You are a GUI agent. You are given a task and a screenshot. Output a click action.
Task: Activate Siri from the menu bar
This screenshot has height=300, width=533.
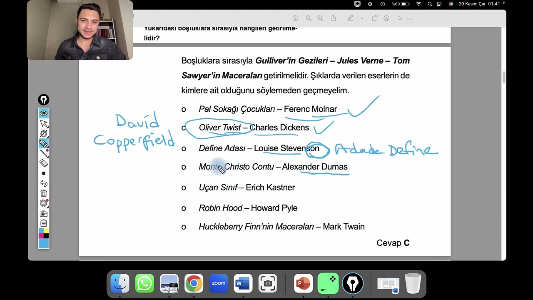click(451, 4)
